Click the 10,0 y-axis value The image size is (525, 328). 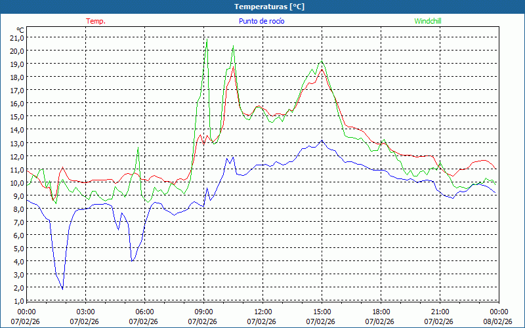pyautogui.click(x=16, y=182)
